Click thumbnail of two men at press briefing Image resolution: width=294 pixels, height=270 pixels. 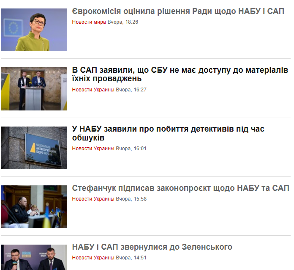(34, 257)
